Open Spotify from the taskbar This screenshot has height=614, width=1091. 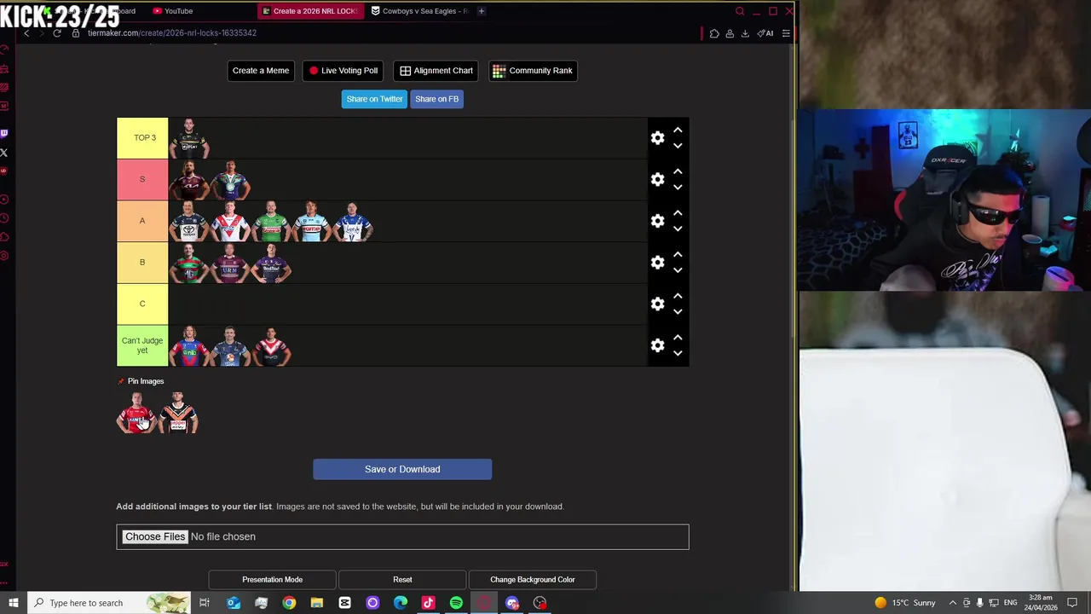pyautogui.click(x=456, y=603)
